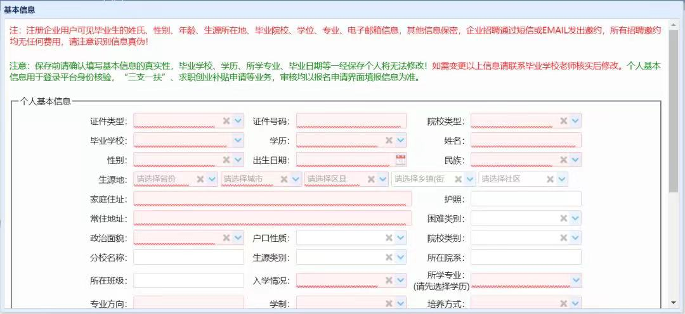Click the 生源地 field label
685x314 pixels.
coord(113,179)
